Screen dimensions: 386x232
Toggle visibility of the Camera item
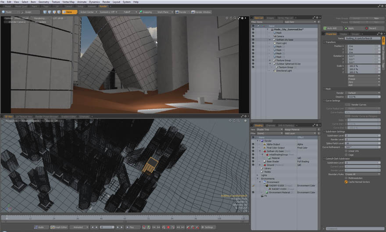[x=253, y=36]
